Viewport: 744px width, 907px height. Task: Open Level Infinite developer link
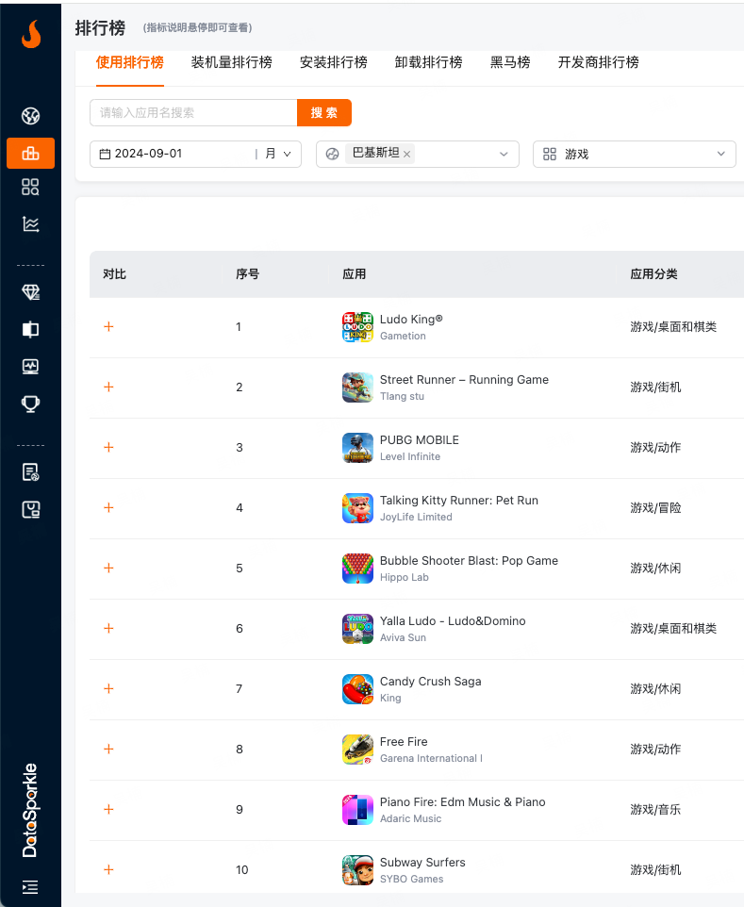point(410,457)
